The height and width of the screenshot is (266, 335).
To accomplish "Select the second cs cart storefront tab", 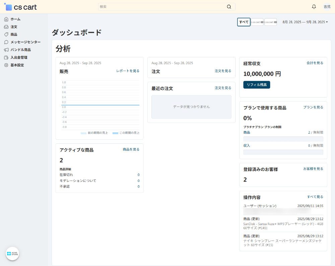I will 270,22.
